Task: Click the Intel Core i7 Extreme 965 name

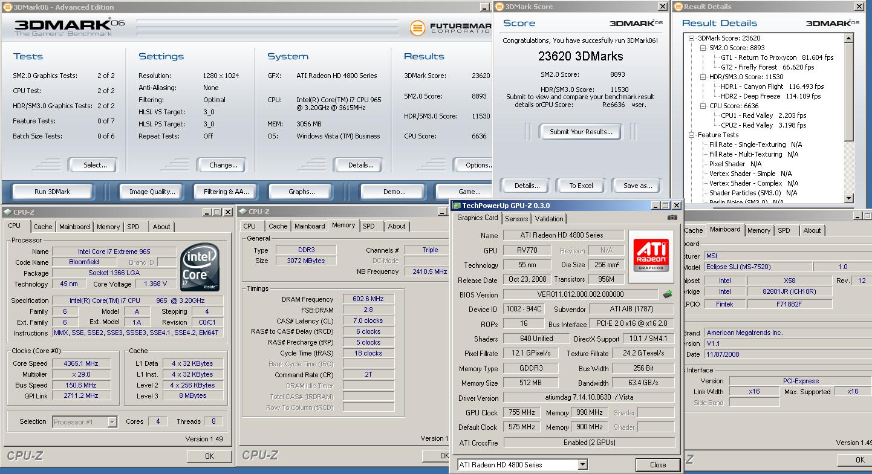Action: tap(114, 252)
